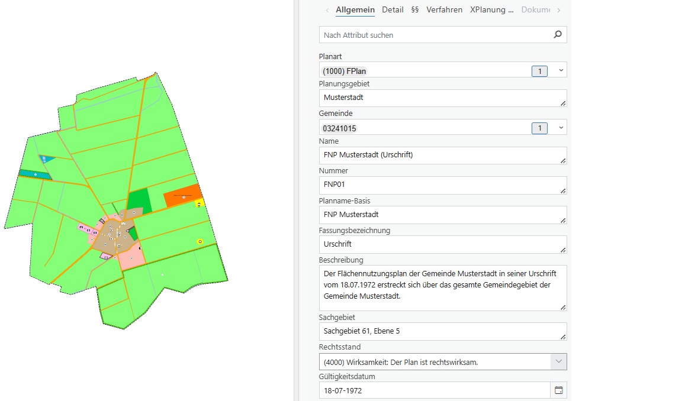Screen dimensions: 682x401
Task: Expand the Gemeinde dropdown
Action: coord(561,128)
